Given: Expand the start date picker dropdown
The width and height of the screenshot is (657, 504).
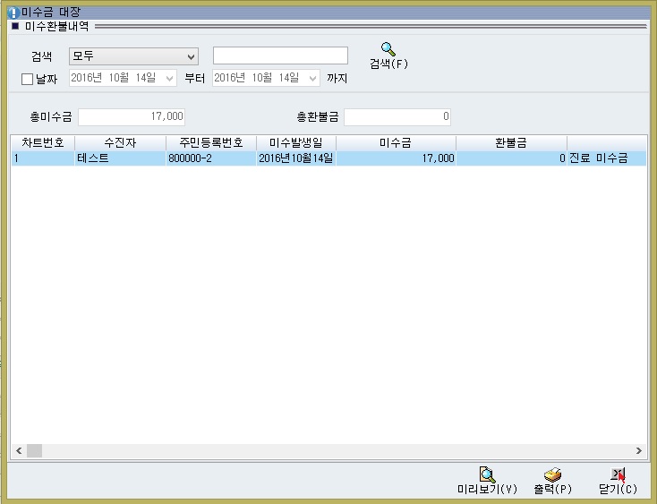Looking at the screenshot, I should tap(170, 79).
